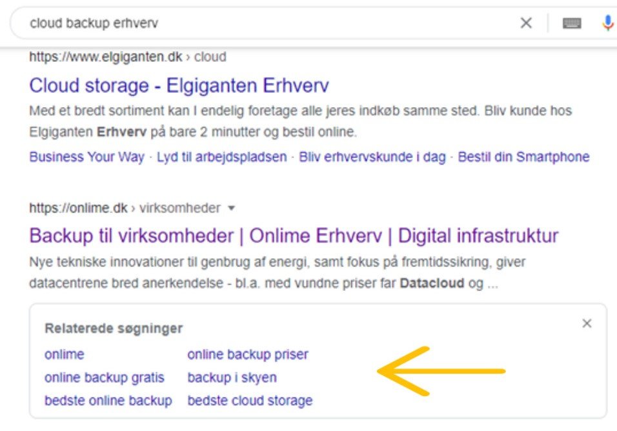The width and height of the screenshot is (617, 431).
Task: Expand the dropdown arrow next to onlime.dk URL
Action: pos(232,208)
